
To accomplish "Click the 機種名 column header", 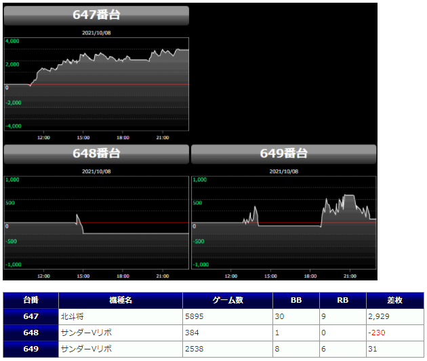I will (121, 300).
